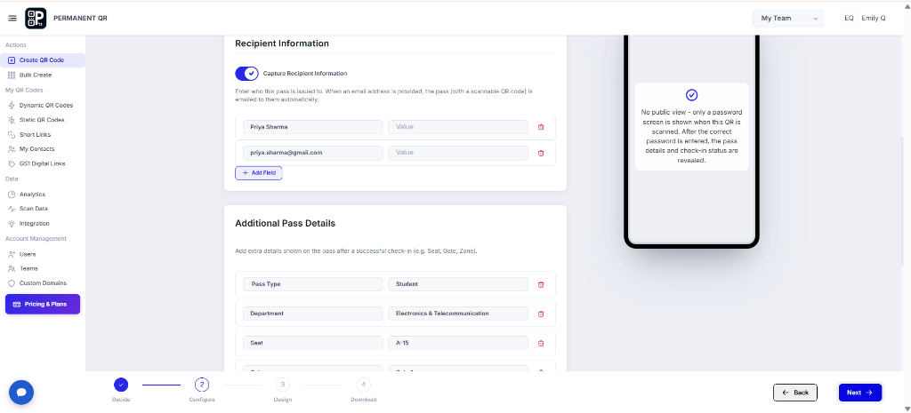Click the Static QR Codes icon
The image size is (911, 413).
[12, 120]
